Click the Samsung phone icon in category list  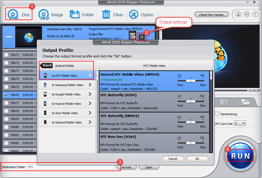(x=45, y=85)
